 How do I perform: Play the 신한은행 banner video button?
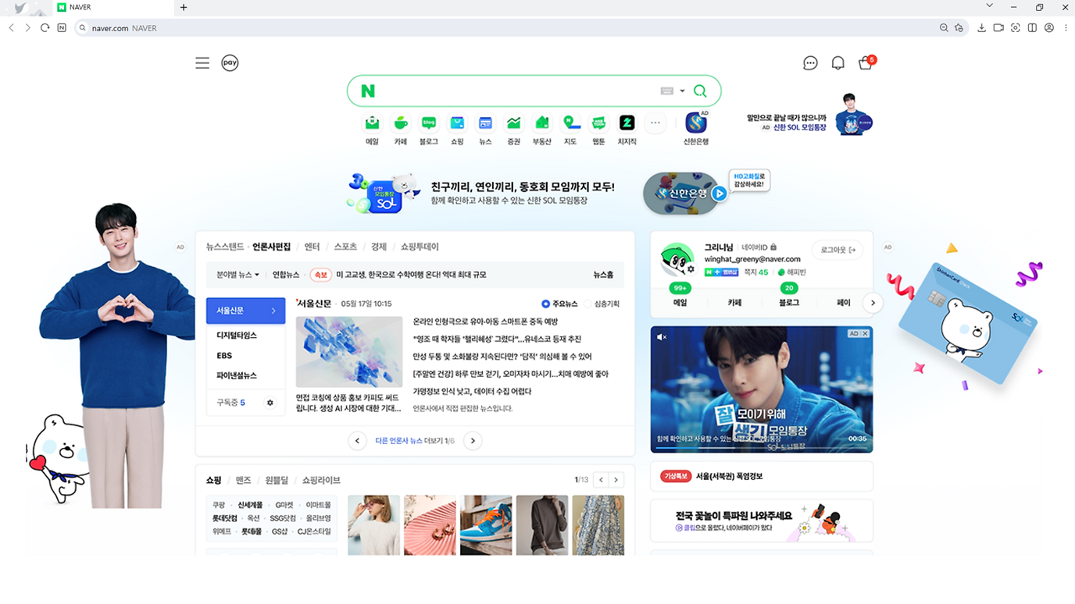coord(720,194)
